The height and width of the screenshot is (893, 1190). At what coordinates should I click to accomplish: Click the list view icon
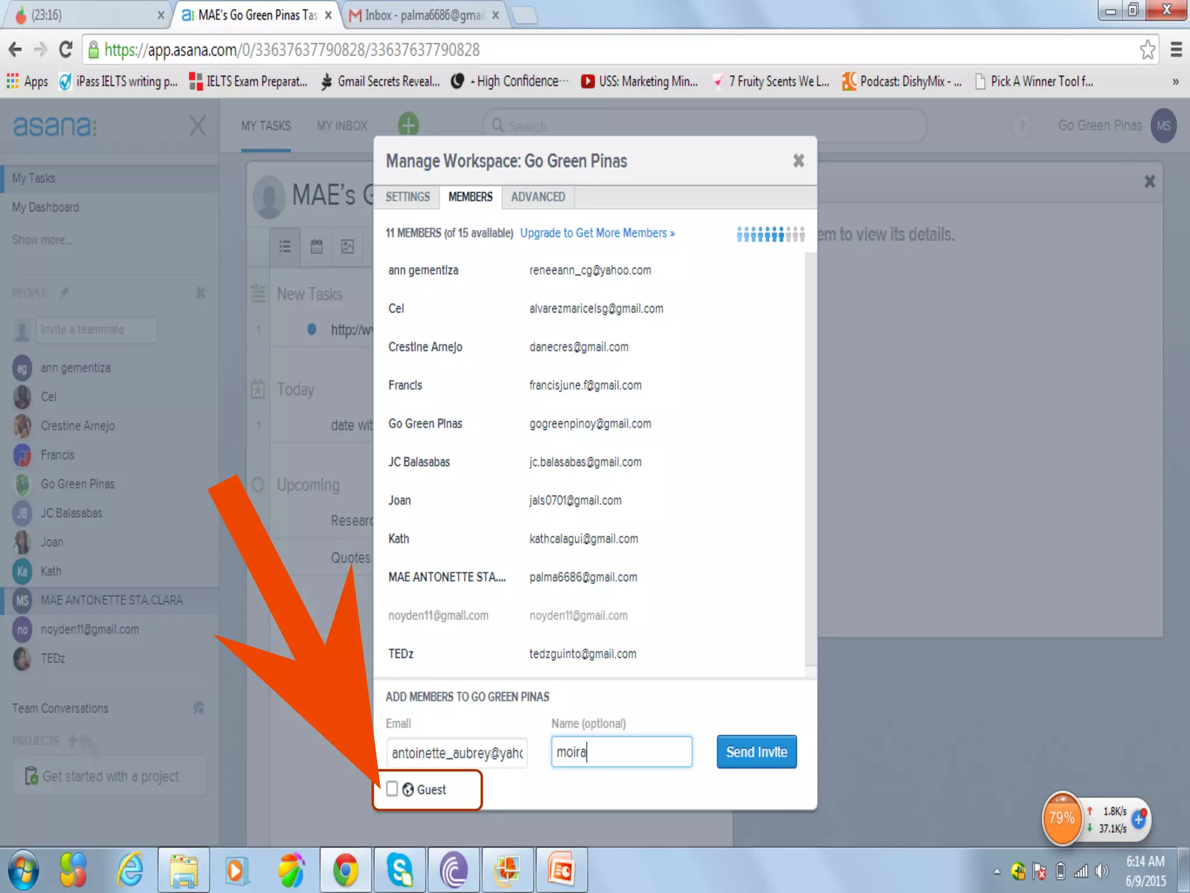point(285,247)
